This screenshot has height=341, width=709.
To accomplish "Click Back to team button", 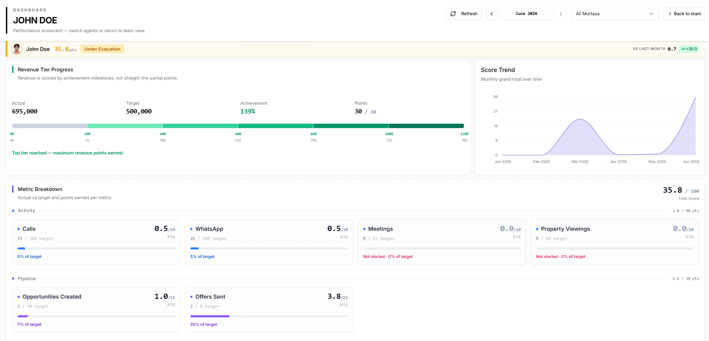I will [684, 14].
